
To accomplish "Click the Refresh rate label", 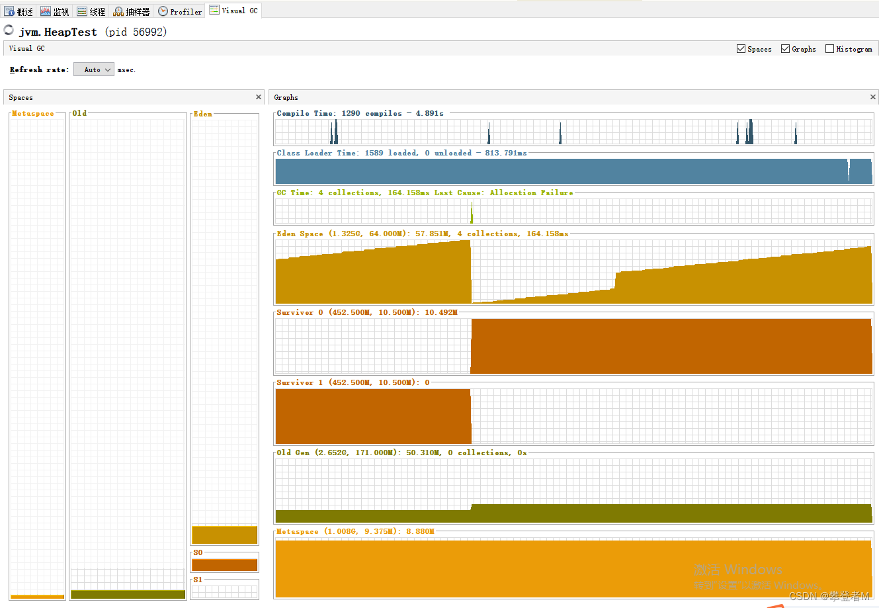I will (x=39, y=69).
